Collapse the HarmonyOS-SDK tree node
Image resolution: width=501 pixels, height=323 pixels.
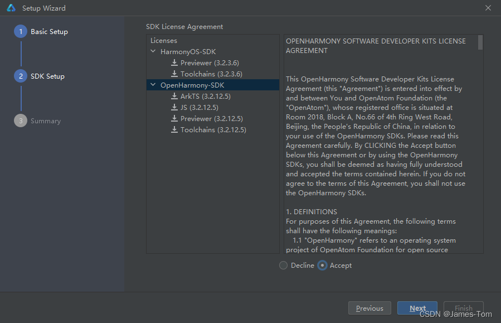tap(153, 51)
